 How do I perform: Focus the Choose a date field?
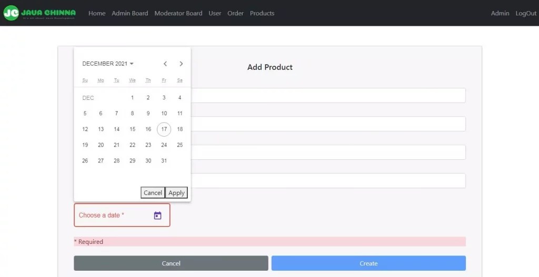coord(122,215)
